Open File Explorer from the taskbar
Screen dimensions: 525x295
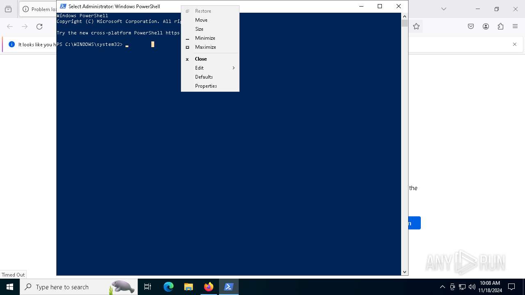click(188, 287)
